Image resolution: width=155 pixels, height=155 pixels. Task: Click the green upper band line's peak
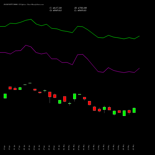pos(31,19)
